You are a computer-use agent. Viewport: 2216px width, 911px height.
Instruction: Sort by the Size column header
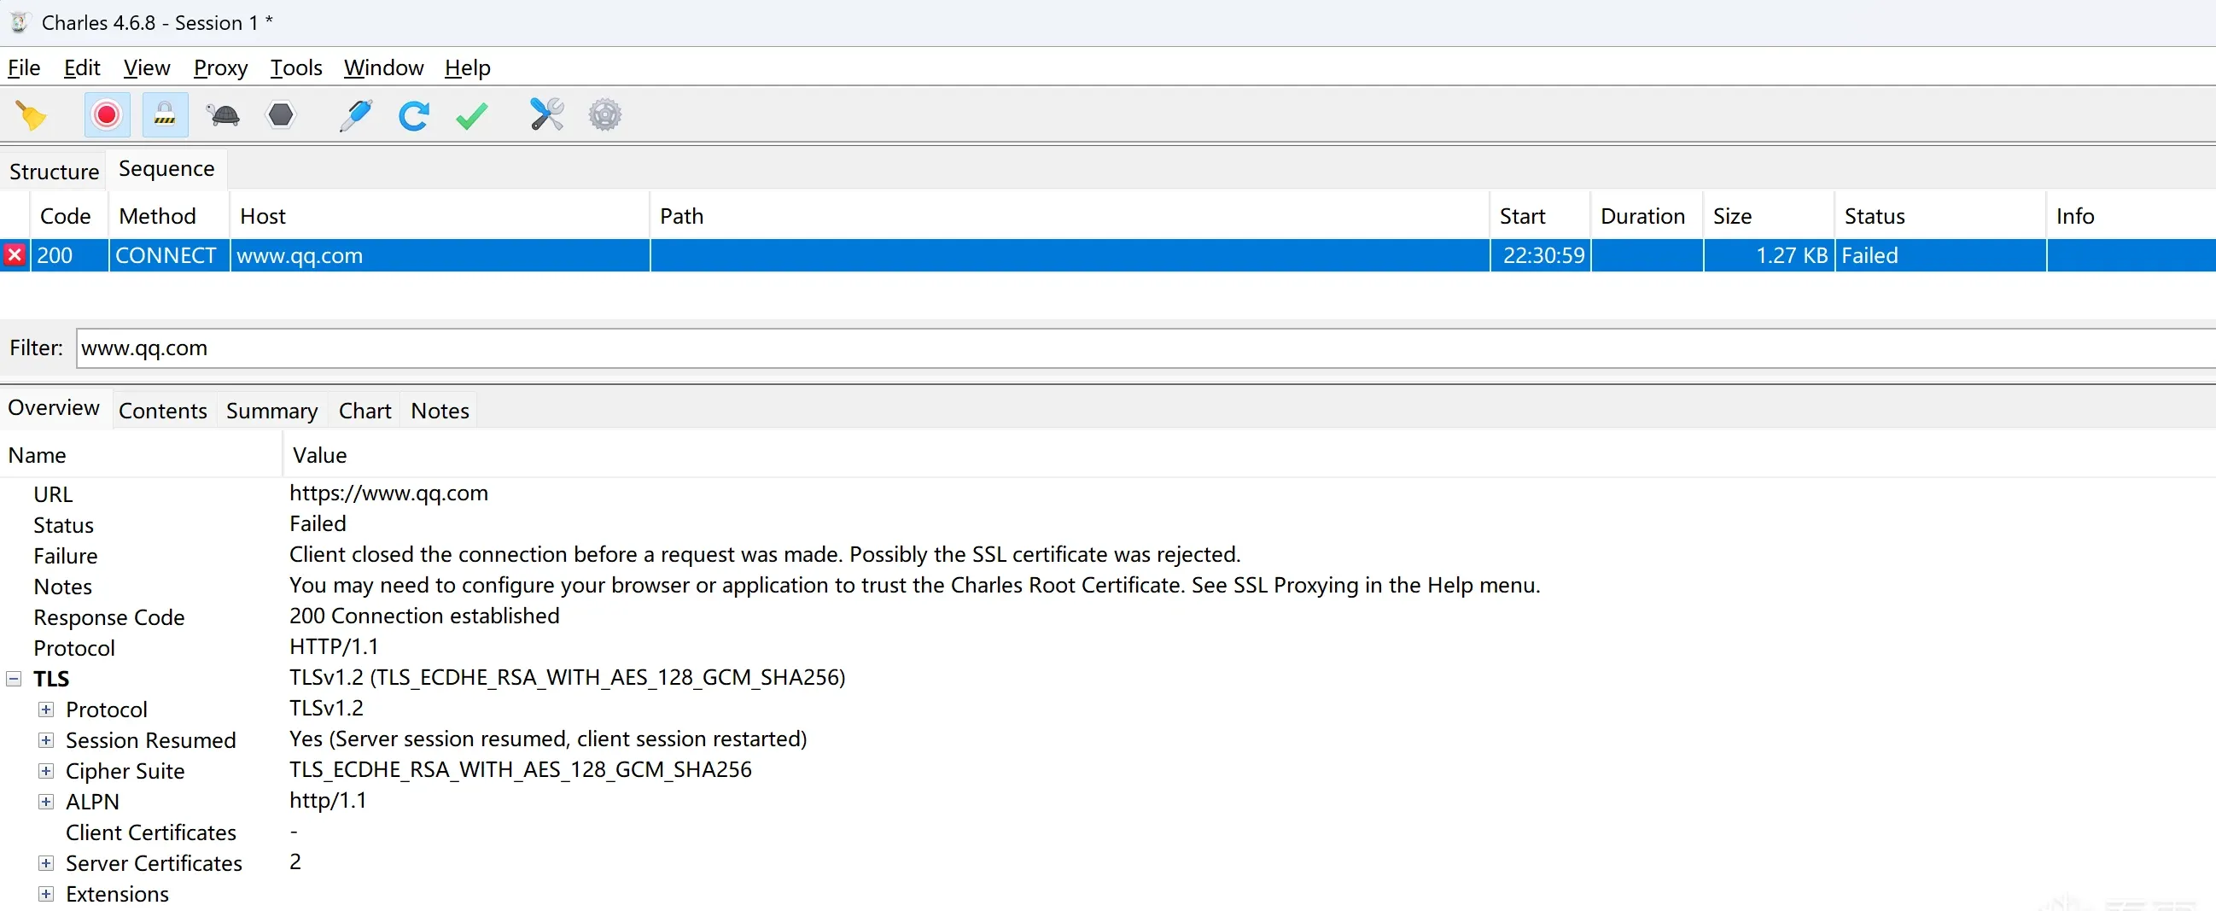pos(1768,216)
